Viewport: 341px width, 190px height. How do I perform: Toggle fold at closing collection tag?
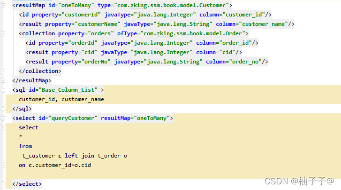3,71
